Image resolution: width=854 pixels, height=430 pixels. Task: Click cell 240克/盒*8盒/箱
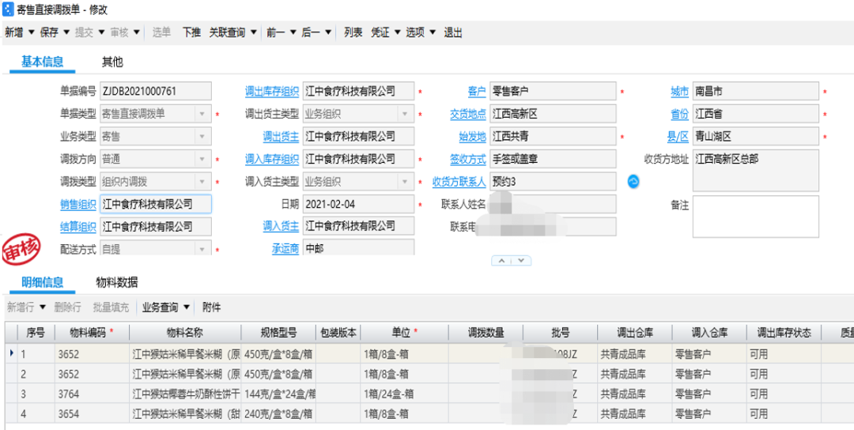(278, 414)
